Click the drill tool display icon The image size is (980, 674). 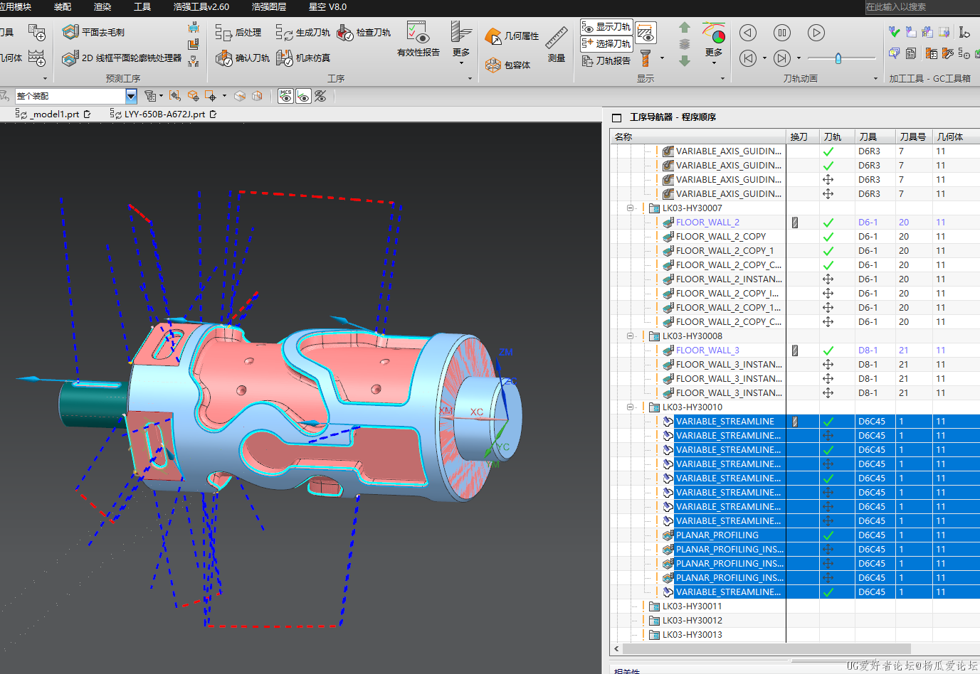coord(646,58)
